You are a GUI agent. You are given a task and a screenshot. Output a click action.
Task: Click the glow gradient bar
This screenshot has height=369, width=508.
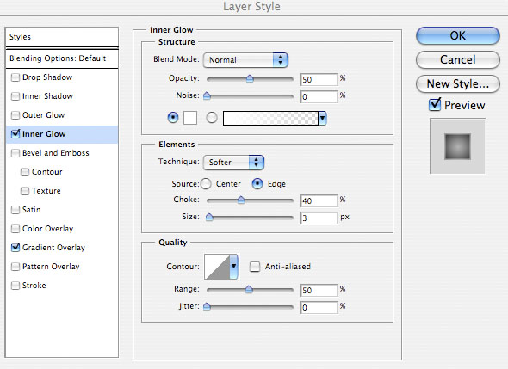click(270, 118)
